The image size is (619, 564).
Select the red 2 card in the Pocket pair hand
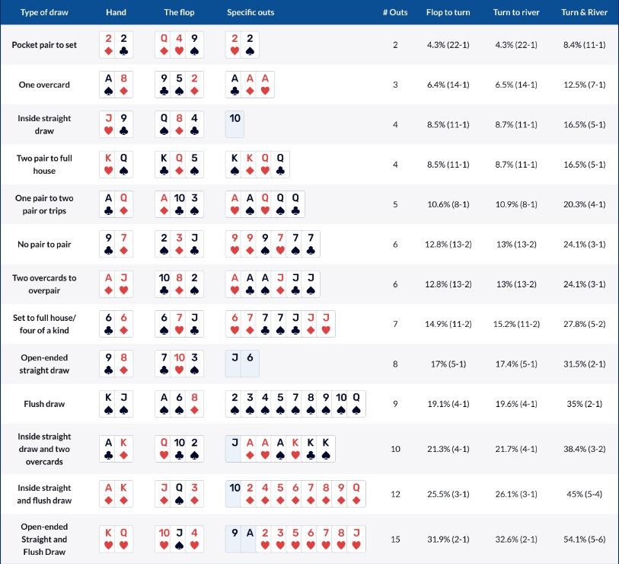(109, 45)
